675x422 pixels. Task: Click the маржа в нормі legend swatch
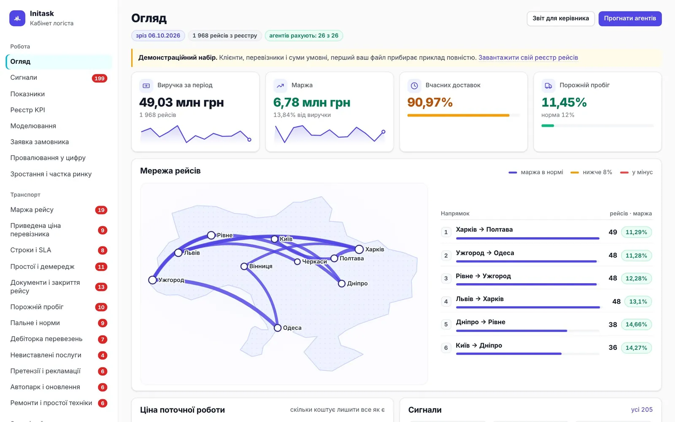click(513, 173)
